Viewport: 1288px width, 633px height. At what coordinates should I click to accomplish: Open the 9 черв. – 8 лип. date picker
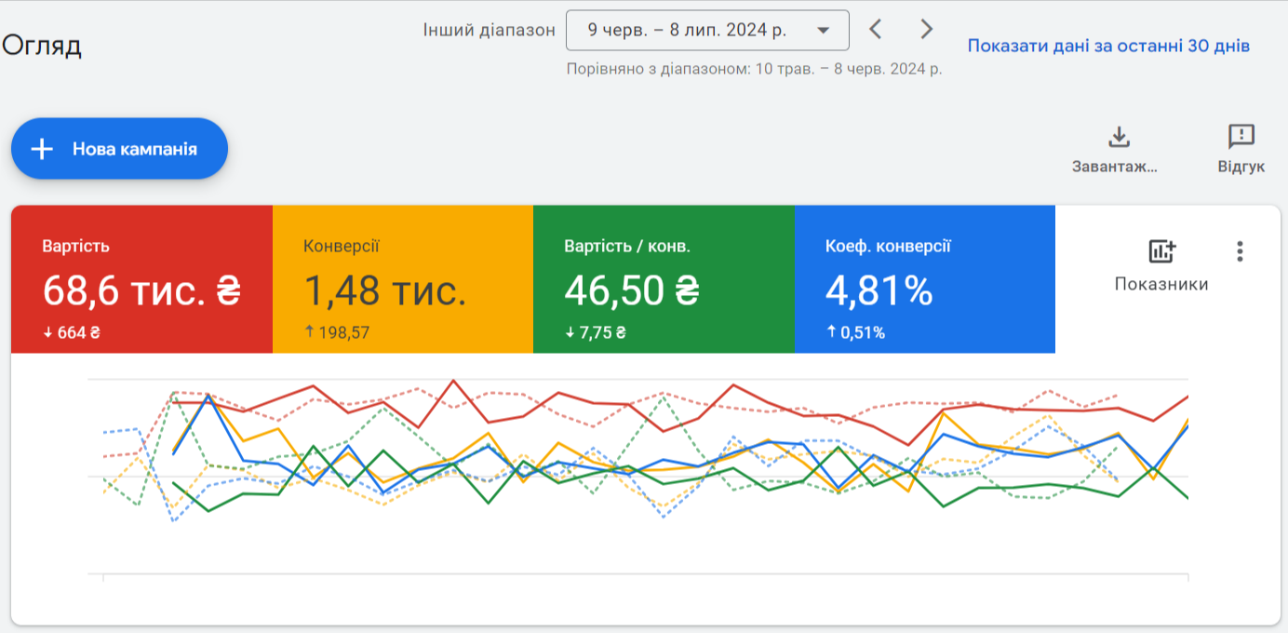687,31
